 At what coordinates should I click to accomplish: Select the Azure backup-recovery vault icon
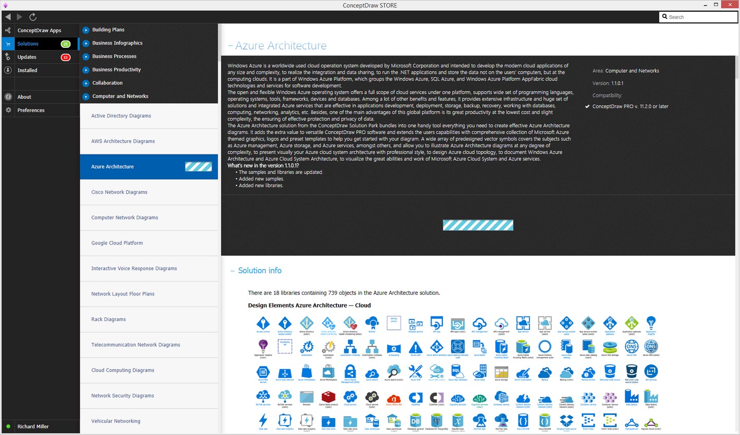pos(458,347)
